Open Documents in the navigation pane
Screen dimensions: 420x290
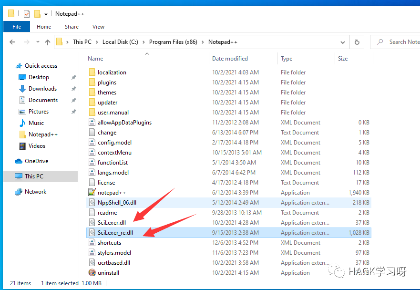coord(43,100)
